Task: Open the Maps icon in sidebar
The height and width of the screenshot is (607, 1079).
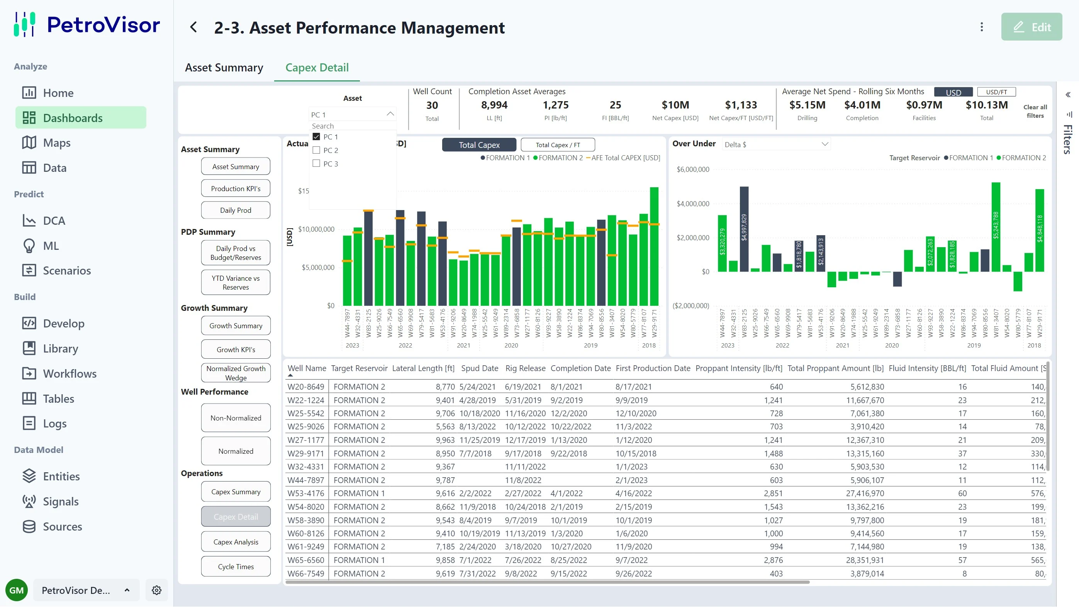Action: point(29,143)
